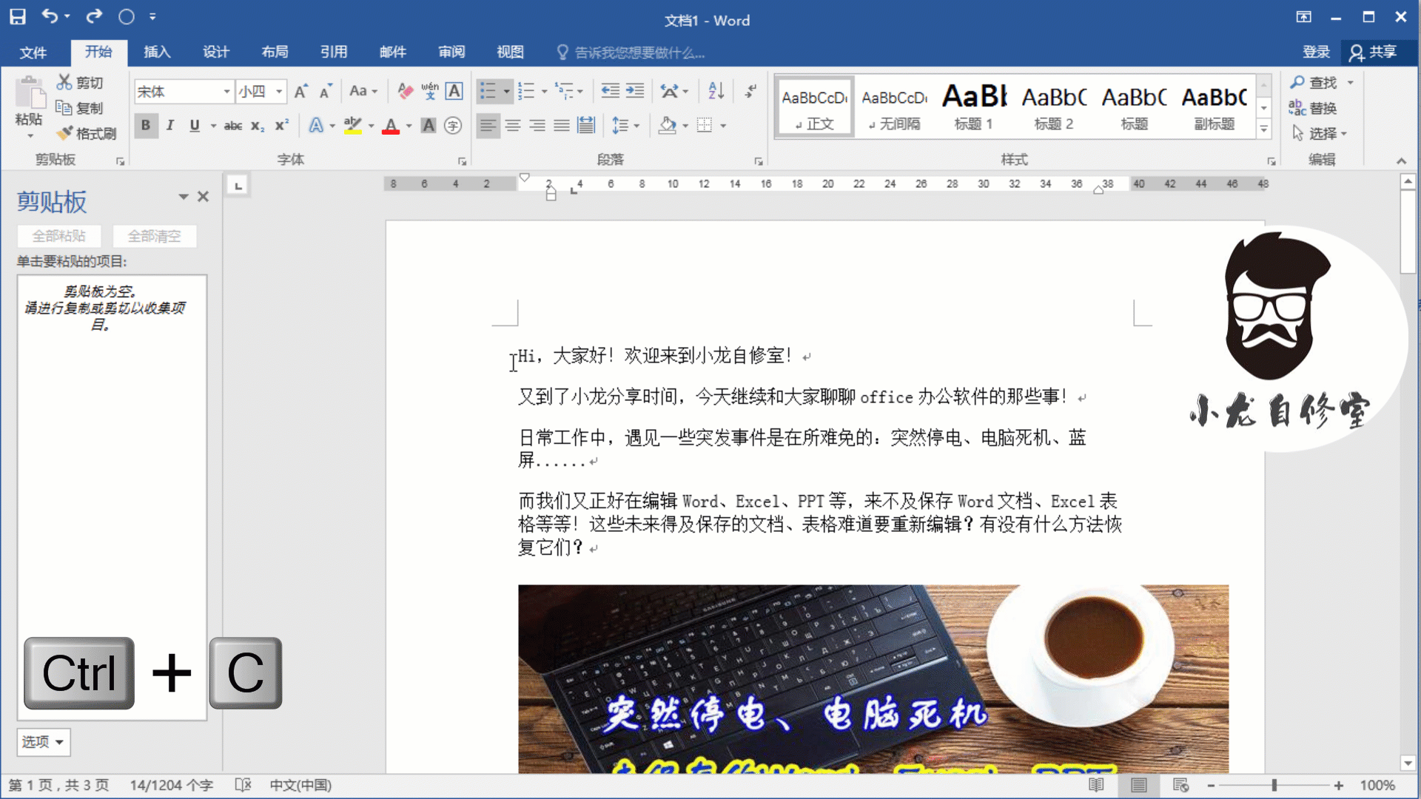The image size is (1421, 799).
Task: Click the Find (查找) magnifier icon
Action: (x=1297, y=82)
